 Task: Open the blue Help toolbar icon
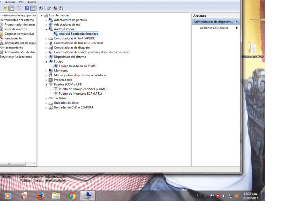click(x=27, y=8)
